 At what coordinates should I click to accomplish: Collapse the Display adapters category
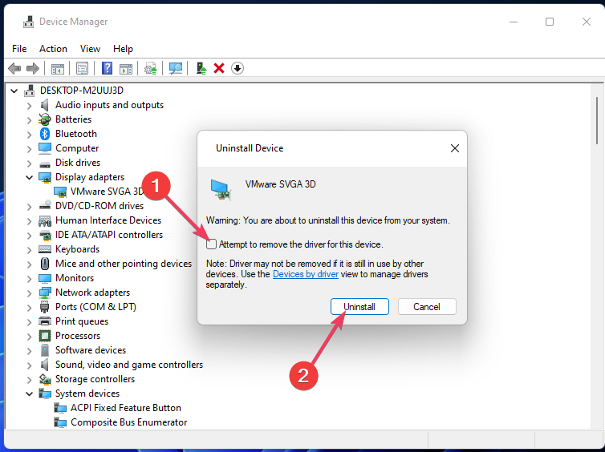coord(30,177)
